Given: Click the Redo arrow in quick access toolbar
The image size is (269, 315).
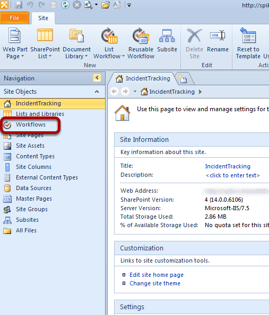Looking at the screenshot, I should [41, 5].
